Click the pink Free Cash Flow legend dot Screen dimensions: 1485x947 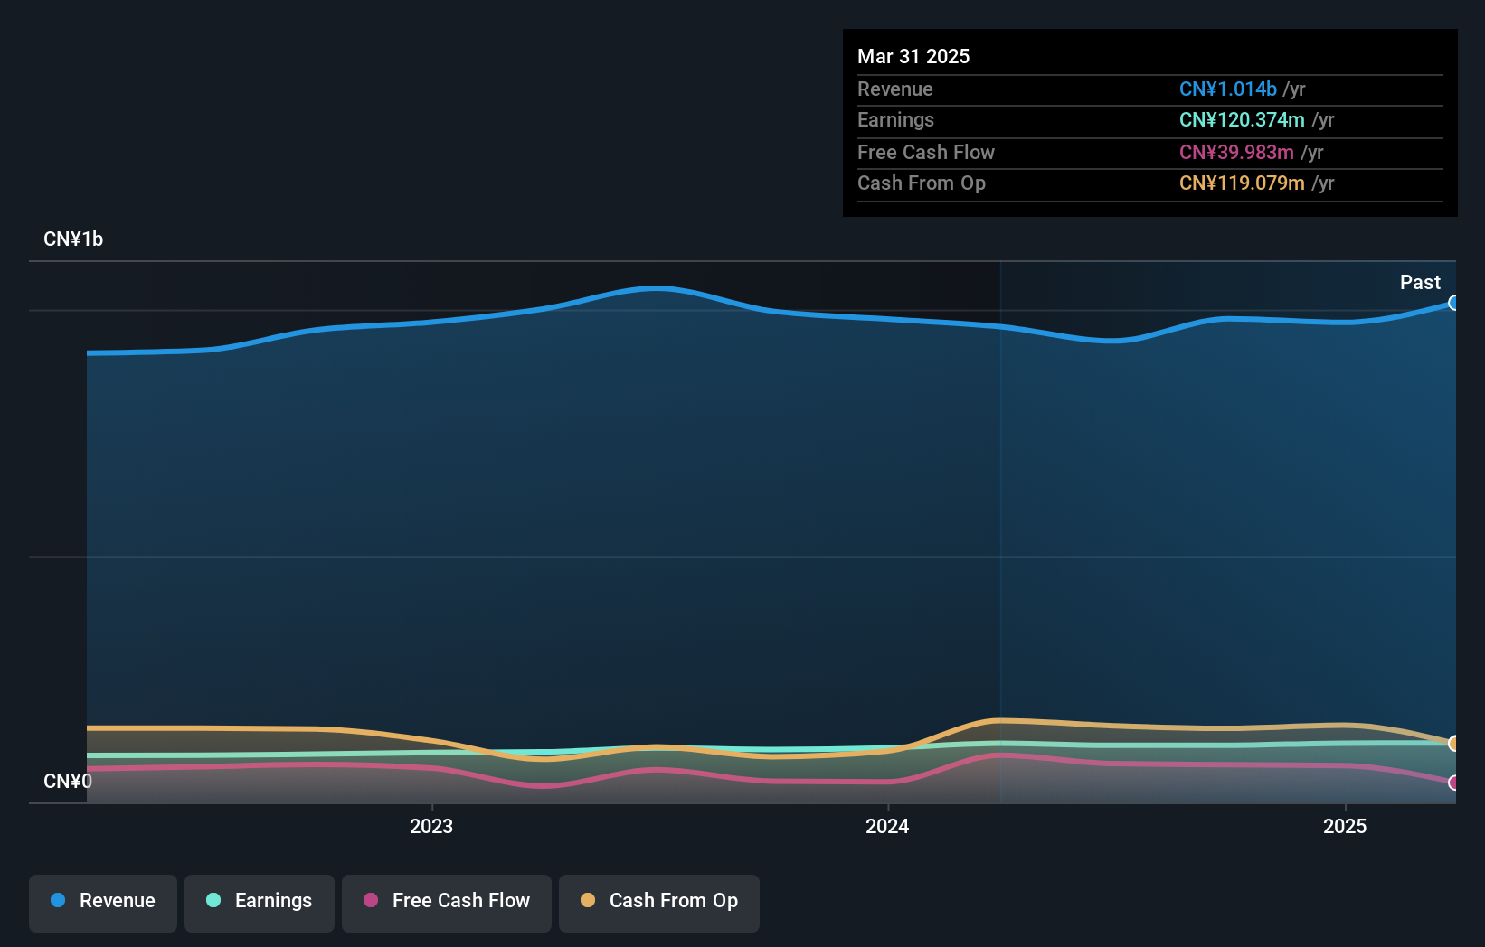pos(371,900)
